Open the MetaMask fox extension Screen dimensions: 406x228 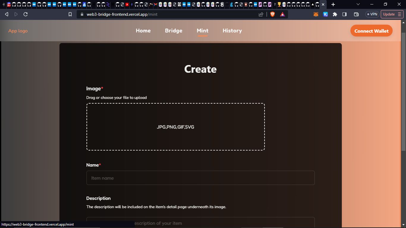(316, 14)
